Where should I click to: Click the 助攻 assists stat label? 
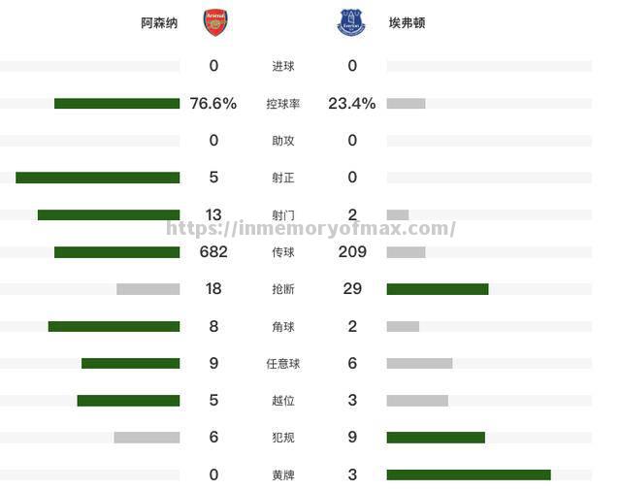click(283, 141)
